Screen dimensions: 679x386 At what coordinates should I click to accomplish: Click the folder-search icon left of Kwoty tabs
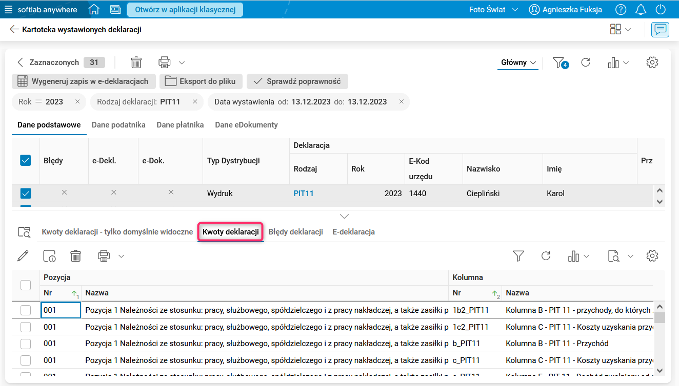(x=24, y=232)
